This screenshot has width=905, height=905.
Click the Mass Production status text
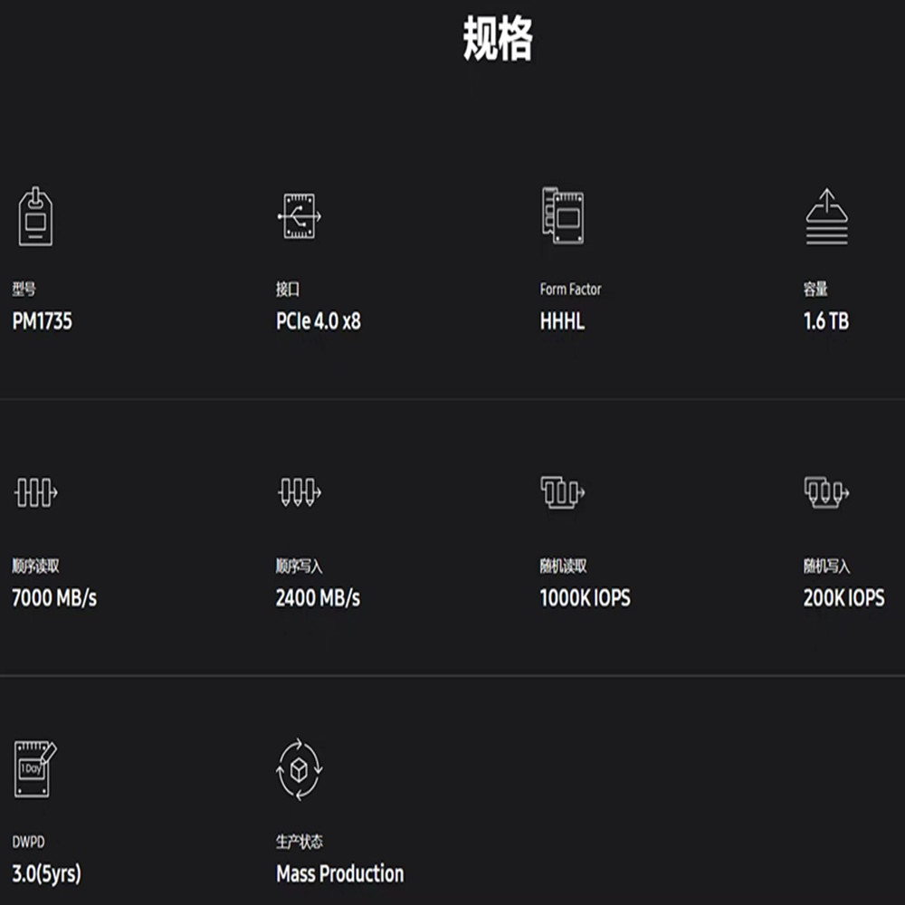pyautogui.click(x=339, y=874)
